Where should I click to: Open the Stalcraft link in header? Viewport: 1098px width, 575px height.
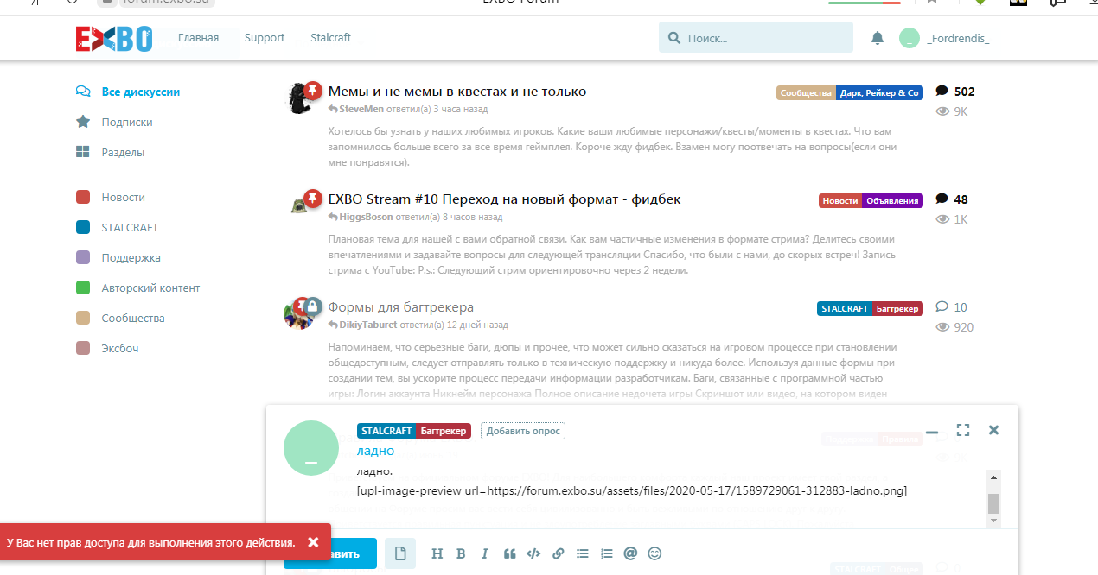[330, 38]
